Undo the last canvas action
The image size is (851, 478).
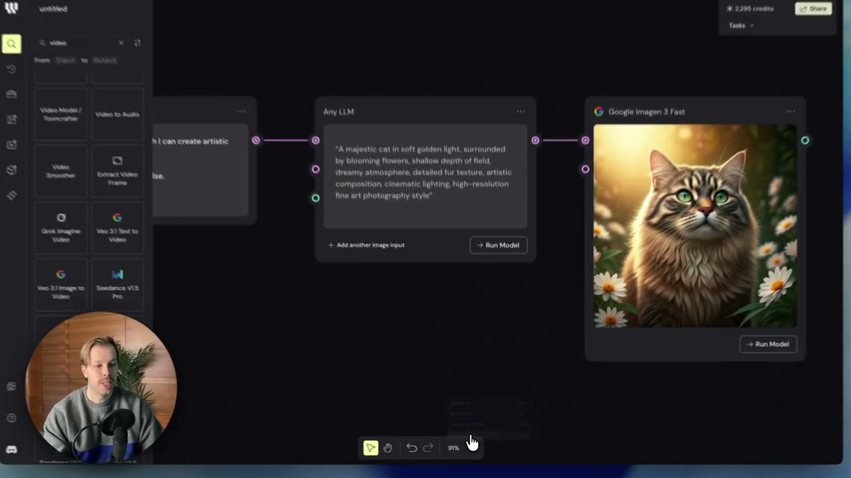[x=412, y=448]
